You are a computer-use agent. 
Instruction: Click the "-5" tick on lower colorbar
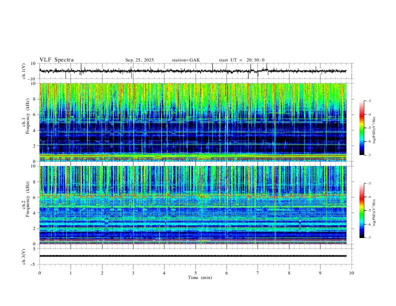pos(368,210)
